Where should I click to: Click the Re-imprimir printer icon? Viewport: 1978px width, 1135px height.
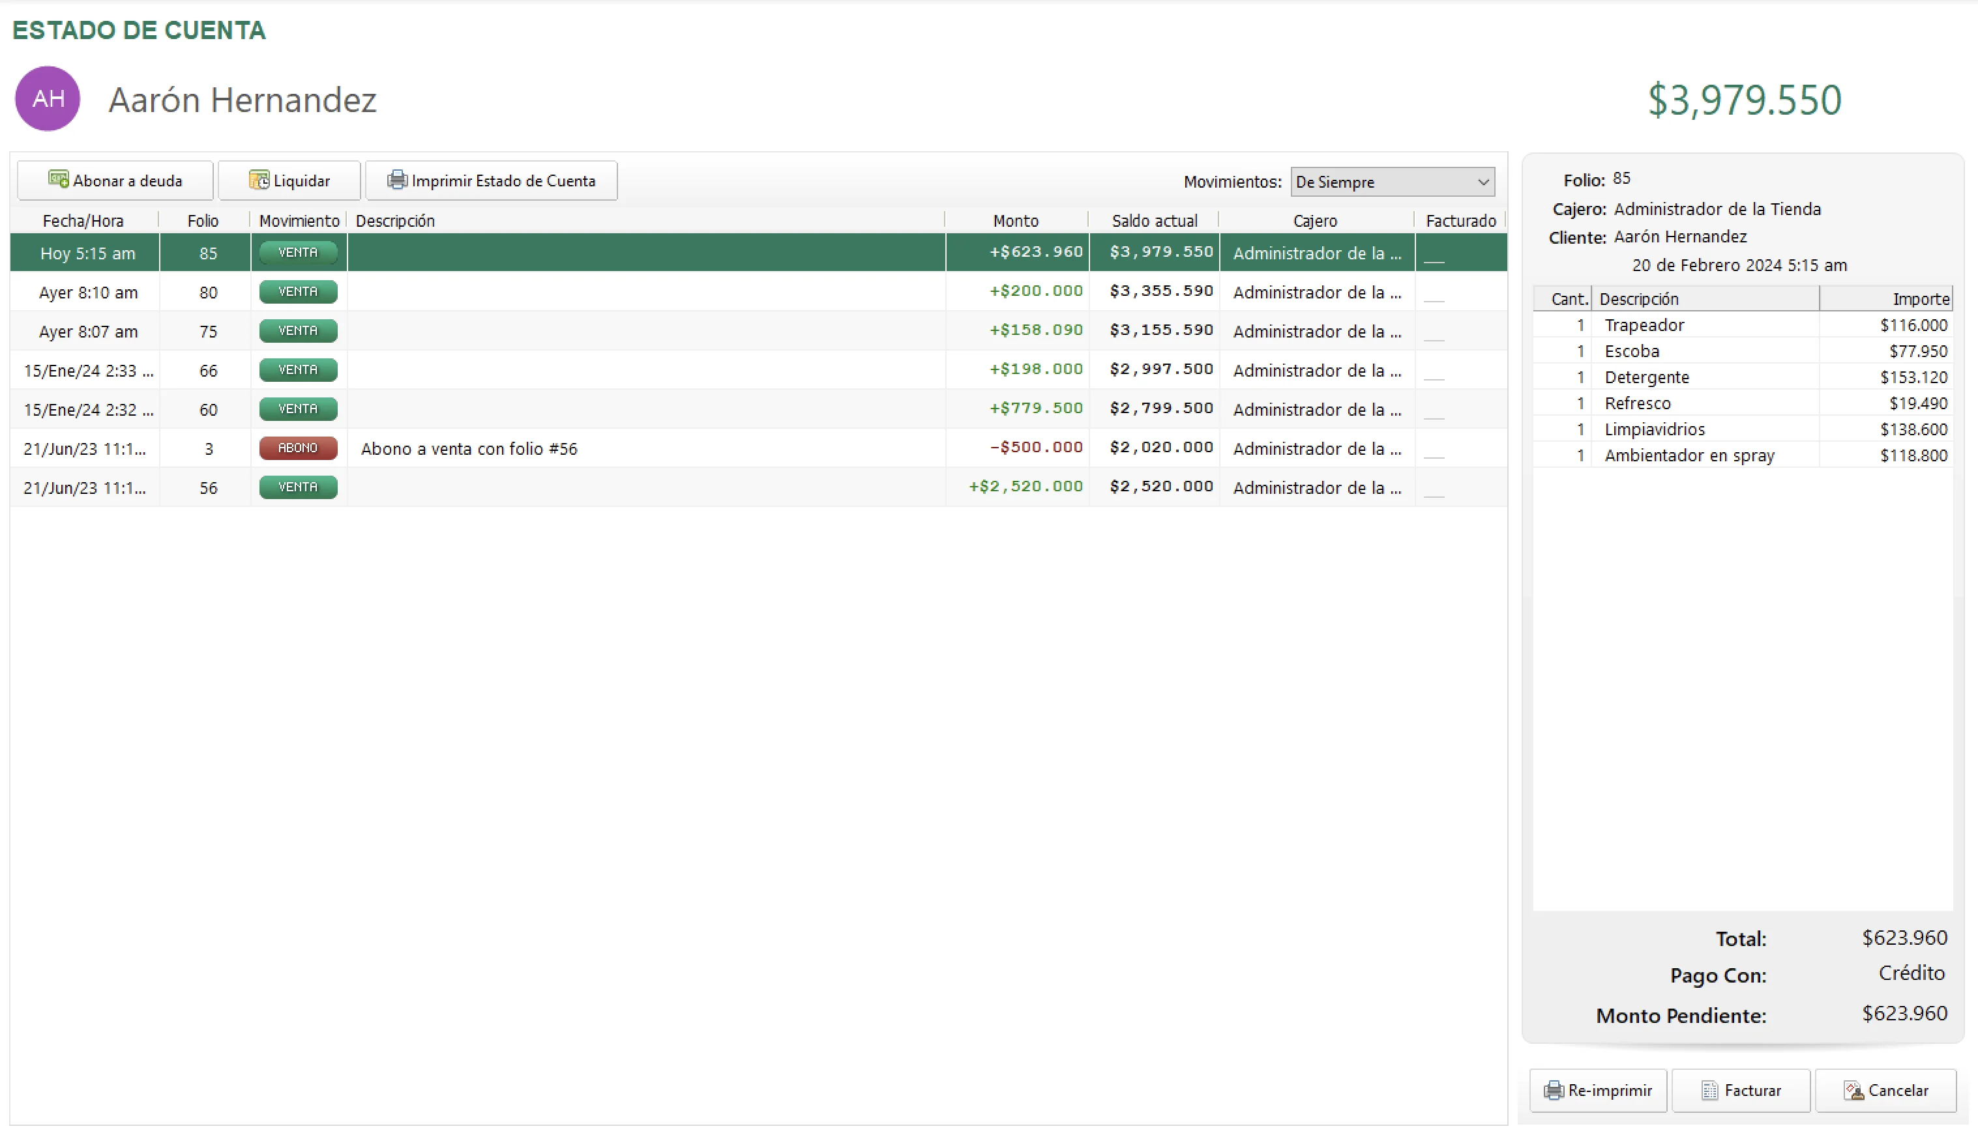1553,1090
